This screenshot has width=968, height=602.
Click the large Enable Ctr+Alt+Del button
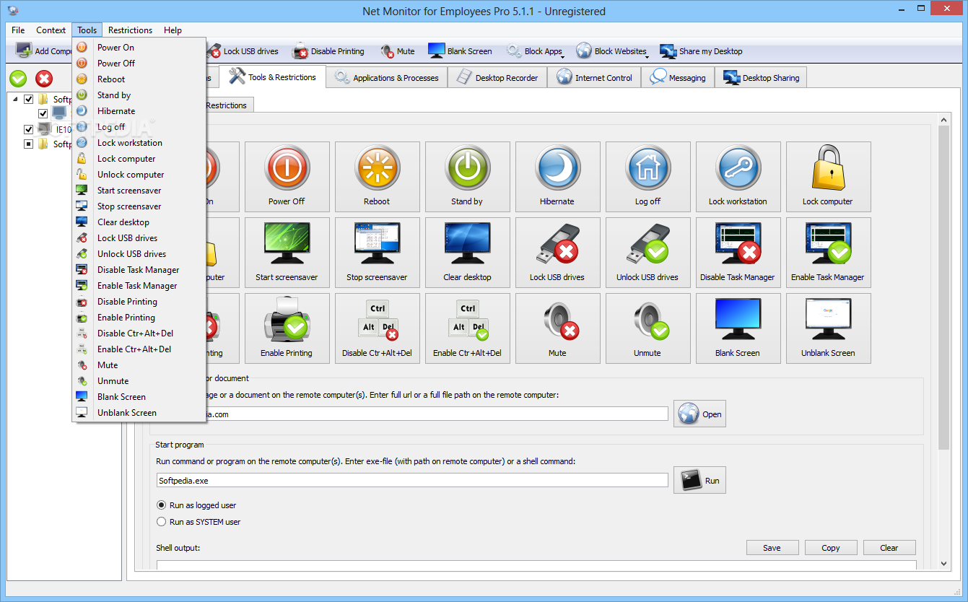pyautogui.click(x=467, y=328)
